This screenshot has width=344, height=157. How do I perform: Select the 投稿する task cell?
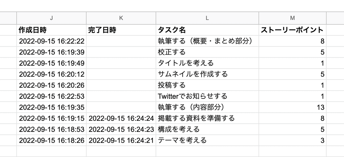207,85
